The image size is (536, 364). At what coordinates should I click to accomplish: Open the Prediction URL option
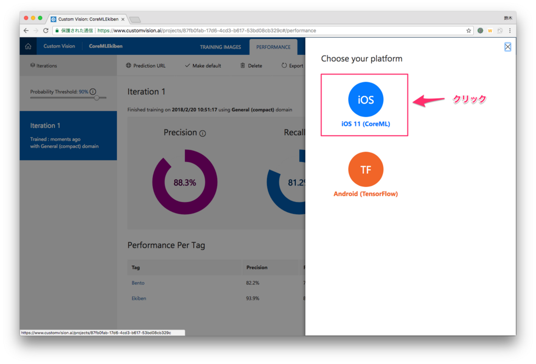[146, 65]
